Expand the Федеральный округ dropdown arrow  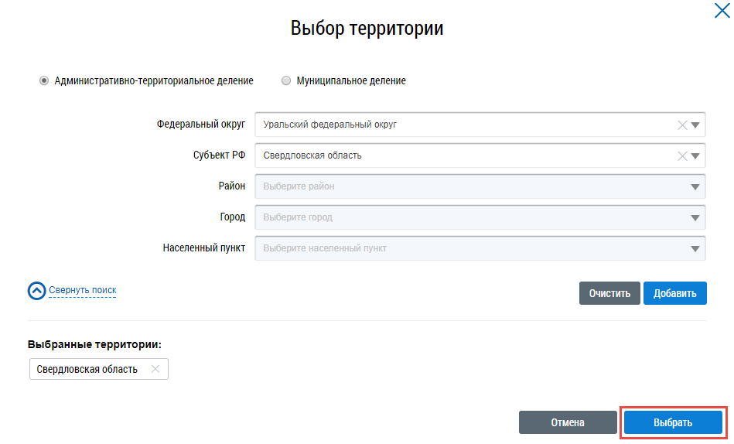point(695,125)
